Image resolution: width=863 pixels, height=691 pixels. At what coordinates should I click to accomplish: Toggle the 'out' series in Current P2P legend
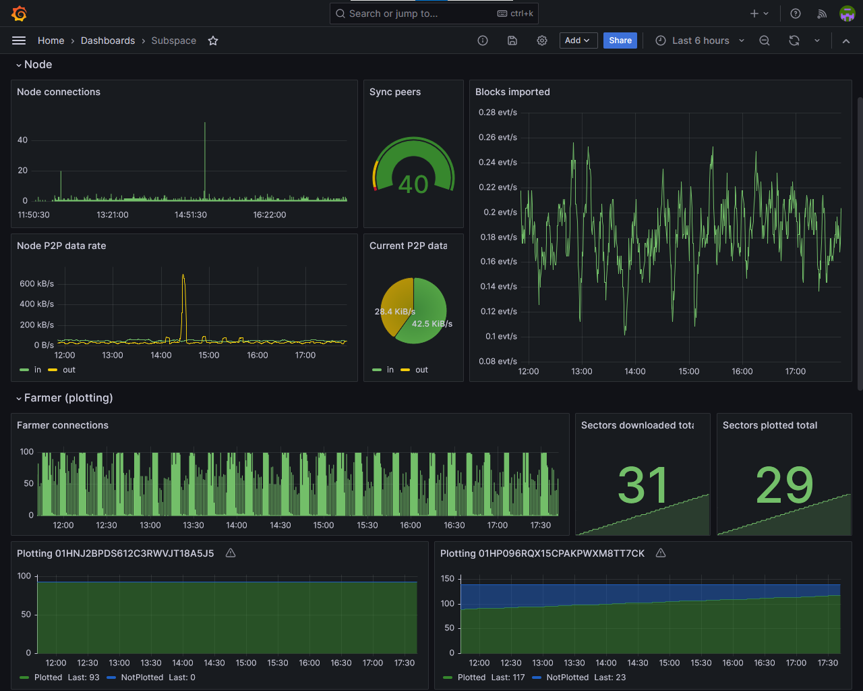pyautogui.click(x=421, y=370)
